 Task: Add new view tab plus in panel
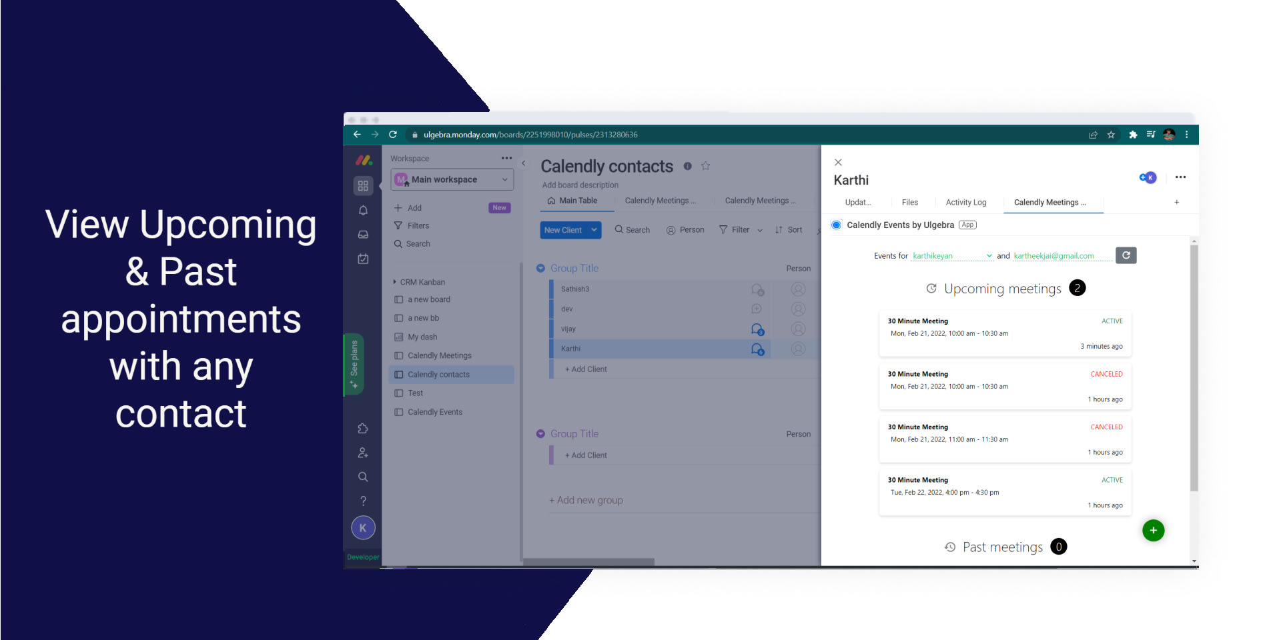coord(1177,202)
